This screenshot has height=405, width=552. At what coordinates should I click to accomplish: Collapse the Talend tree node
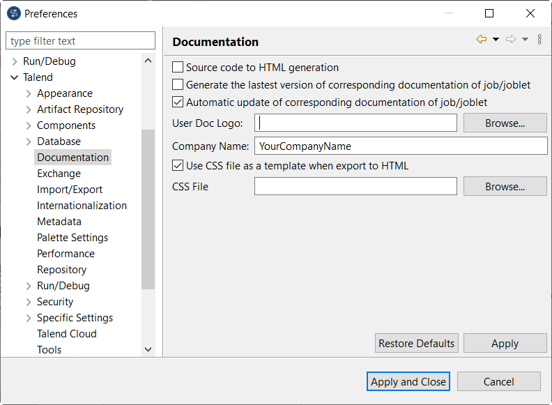pyautogui.click(x=15, y=77)
